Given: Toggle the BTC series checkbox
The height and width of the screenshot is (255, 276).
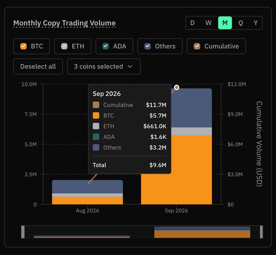Looking at the screenshot, I should [x=24, y=46].
